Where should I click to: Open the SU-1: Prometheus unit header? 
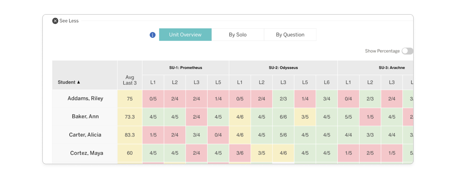(186, 67)
